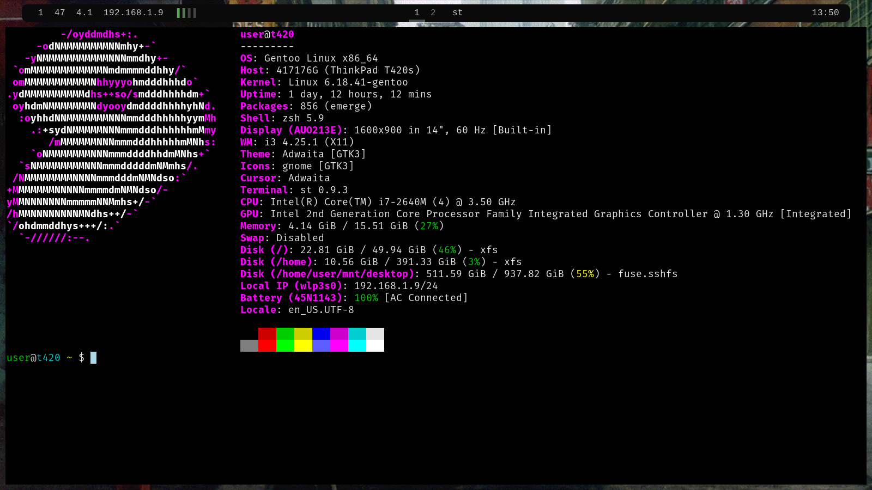Click the vertical bars indicator in the status bar
The width and height of the screenshot is (872, 490).
tap(186, 13)
